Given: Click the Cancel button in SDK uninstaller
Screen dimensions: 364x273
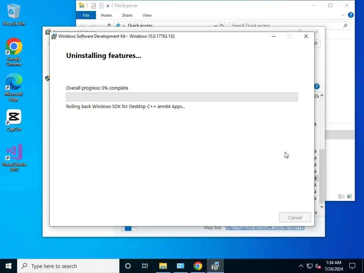Looking at the screenshot, I should click(295, 218).
